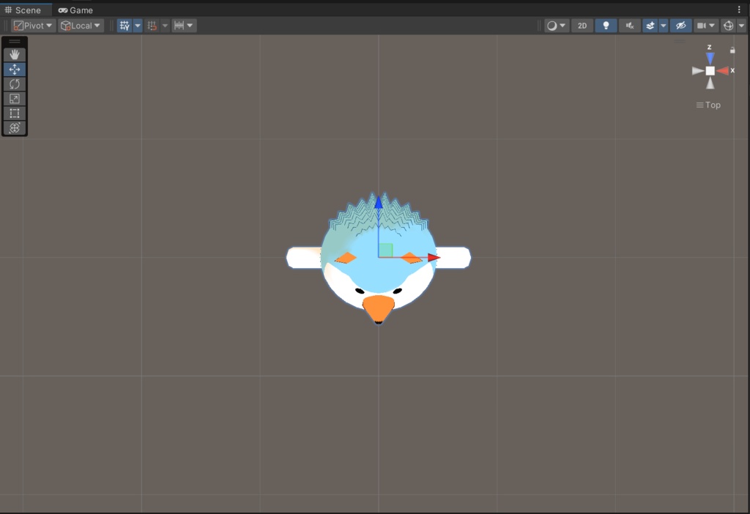Click the red X axis move arrow
This screenshot has height=514, width=750.
click(x=434, y=258)
